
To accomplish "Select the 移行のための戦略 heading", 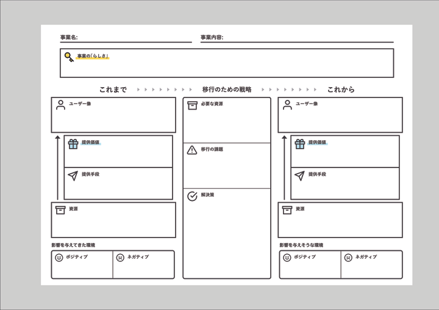I will coord(227,90).
